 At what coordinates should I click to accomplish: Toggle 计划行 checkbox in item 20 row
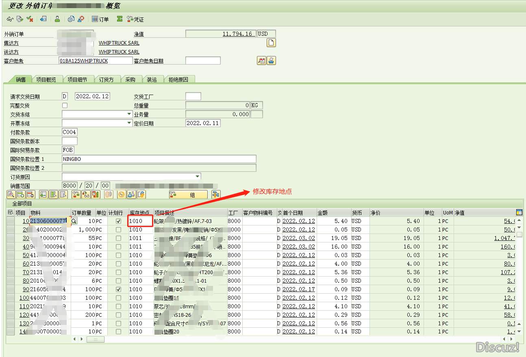(118, 230)
